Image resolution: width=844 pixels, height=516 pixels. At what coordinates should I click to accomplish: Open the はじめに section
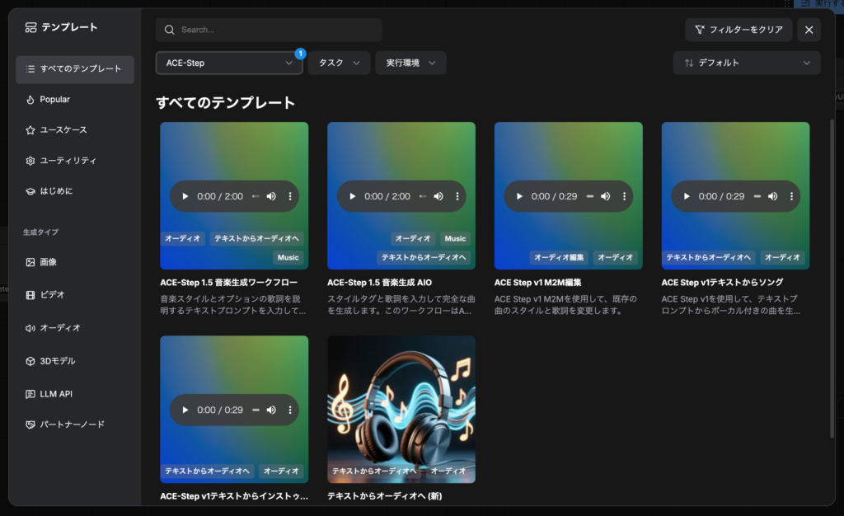coord(56,191)
